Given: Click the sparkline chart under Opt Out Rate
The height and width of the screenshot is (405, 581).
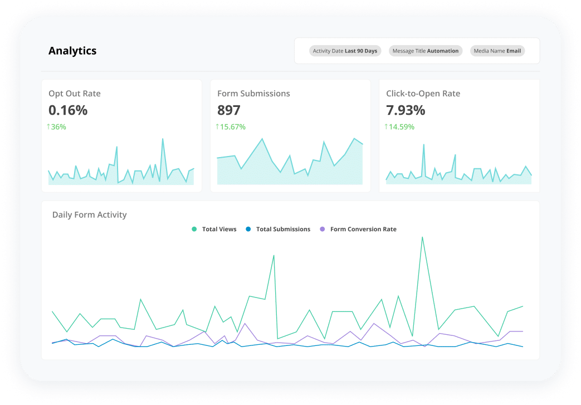Looking at the screenshot, I should (x=121, y=167).
